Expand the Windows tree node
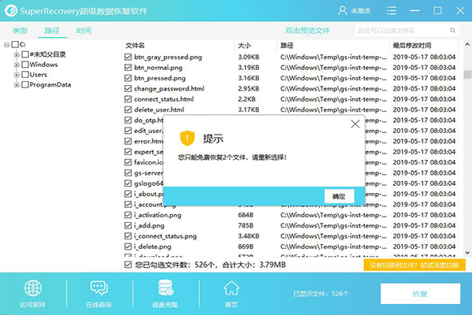Viewport: 472px width, 315px height. pyautogui.click(x=17, y=65)
